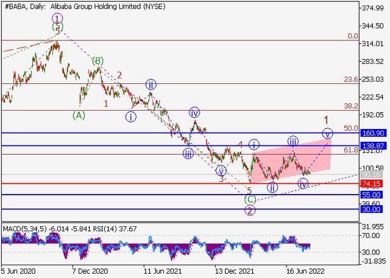390x278 pixels.
Task: Click the blue 30.00 price level tag
Action: point(371,209)
